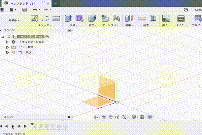This screenshot has width=202, height=135.
Task: Expand the ビュー管理 node
Action: (7, 47)
